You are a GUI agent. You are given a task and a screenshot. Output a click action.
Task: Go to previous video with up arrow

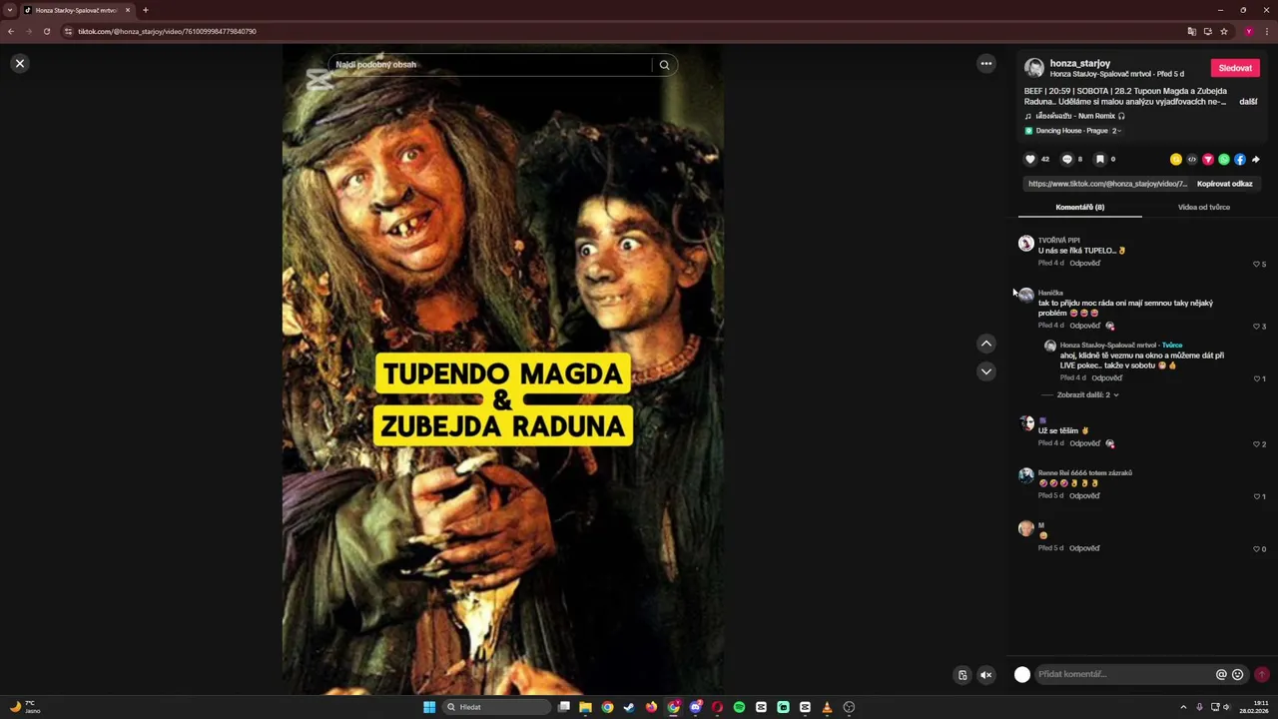point(986,344)
